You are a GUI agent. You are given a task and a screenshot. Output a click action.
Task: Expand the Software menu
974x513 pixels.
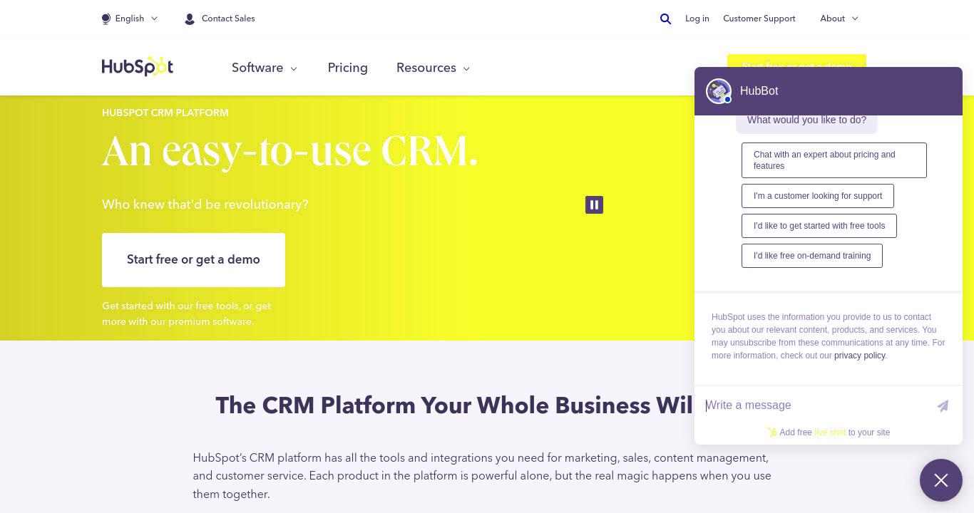[x=265, y=68]
